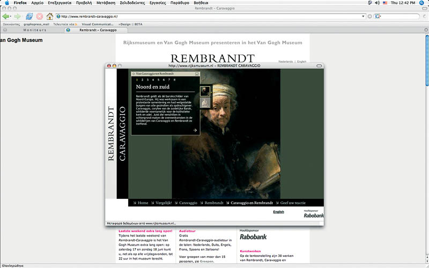Open the Apple menu

coord(7,3)
